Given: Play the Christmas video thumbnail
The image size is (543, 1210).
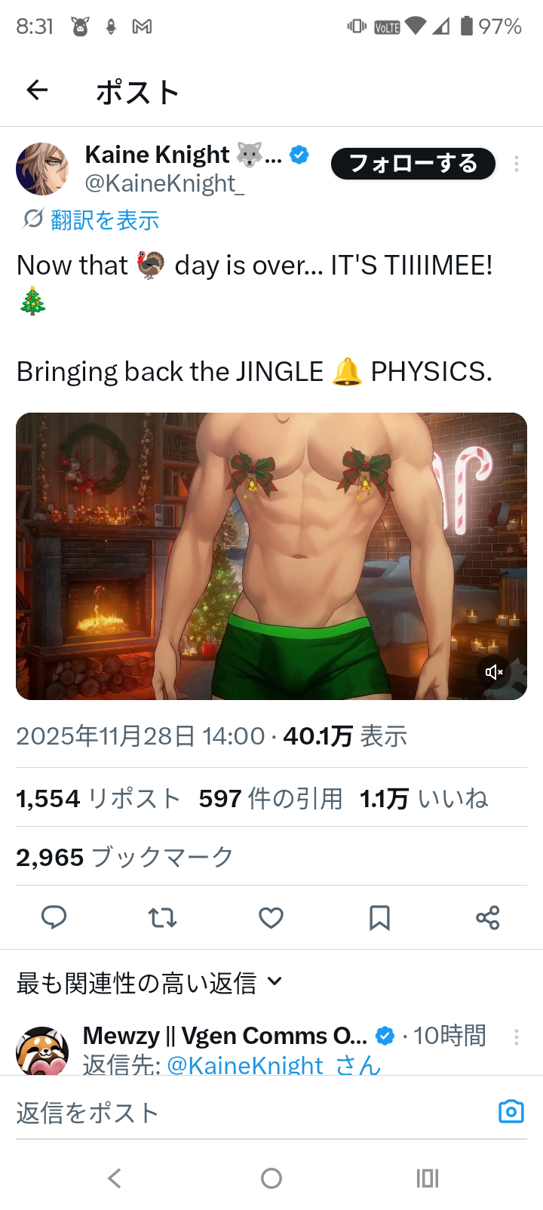Looking at the screenshot, I should (271, 556).
